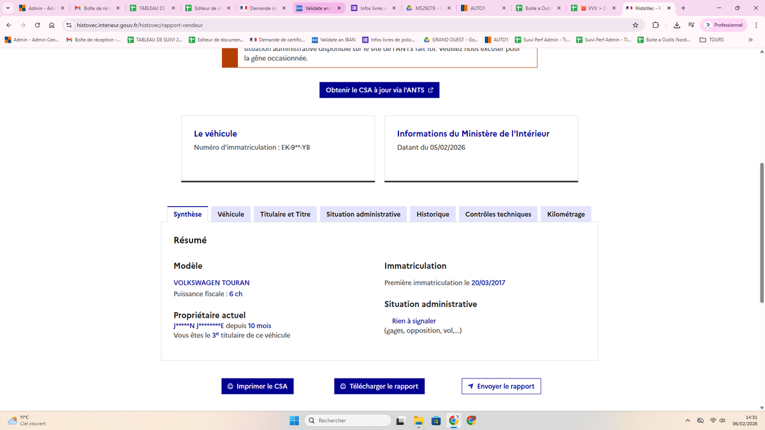Open the Professionnel profile menu

(x=724, y=25)
